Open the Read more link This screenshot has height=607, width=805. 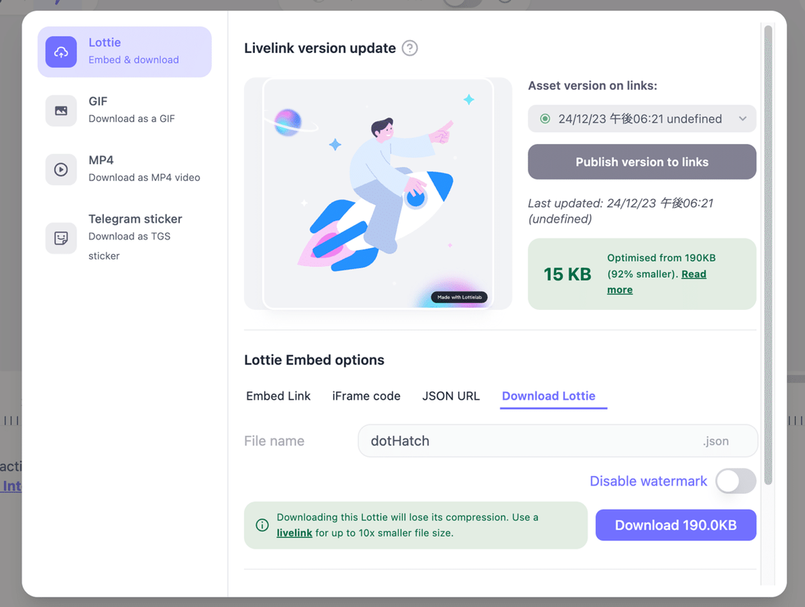pyautogui.click(x=657, y=282)
